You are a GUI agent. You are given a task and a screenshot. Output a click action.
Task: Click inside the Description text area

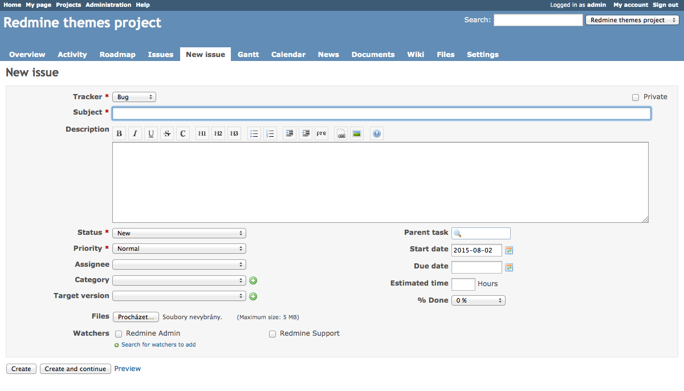coord(380,182)
